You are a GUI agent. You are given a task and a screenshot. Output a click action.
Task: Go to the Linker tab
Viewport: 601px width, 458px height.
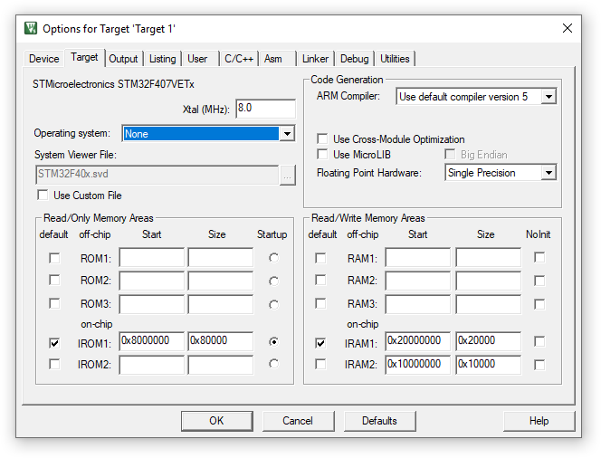(x=315, y=59)
